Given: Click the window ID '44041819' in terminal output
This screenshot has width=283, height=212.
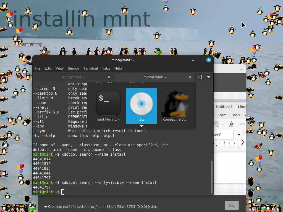Looking at the screenshot, I should 42,164.
